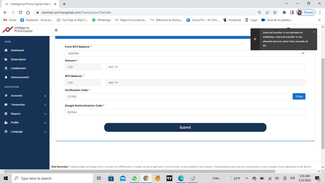This screenshot has width=325, height=183.
Task: Expand the Profile menu
Action: 25,123
